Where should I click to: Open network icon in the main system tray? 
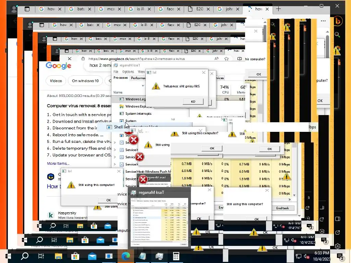(299, 256)
